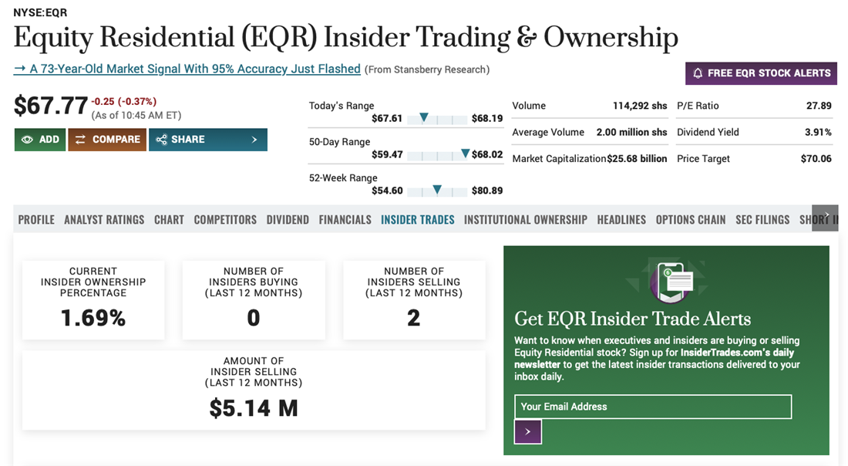Image resolution: width=848 pixels, height=466 pixels.
Task: Open the Analyst Ratings tab
Action: tap(104, 220)
